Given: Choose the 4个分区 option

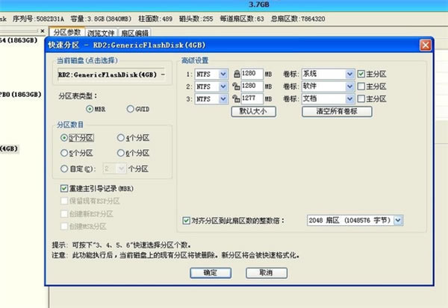Looking at the screenshot, I should (x=122, y=138).
